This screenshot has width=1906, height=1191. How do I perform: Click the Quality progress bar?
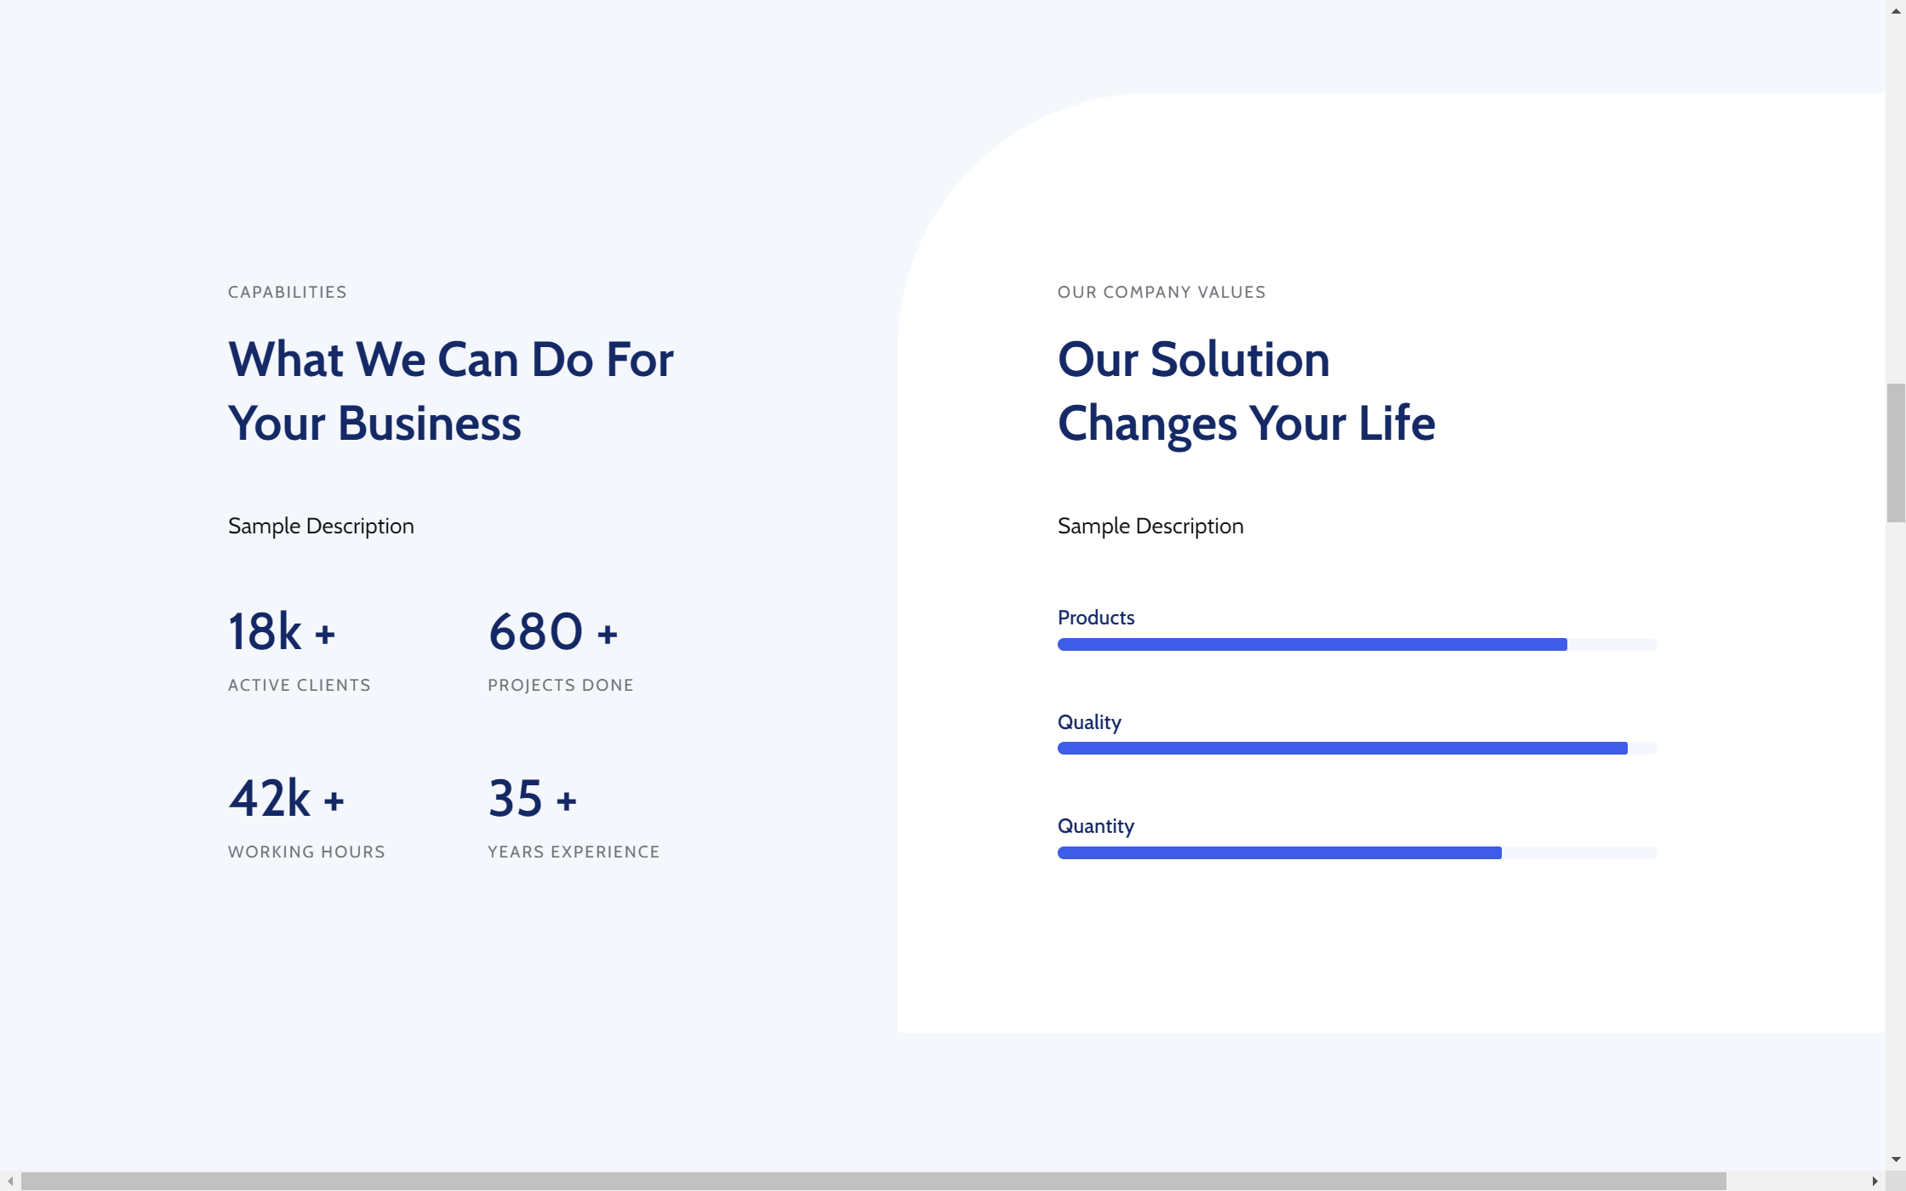pyautogui.click(x=1356, y=749)
